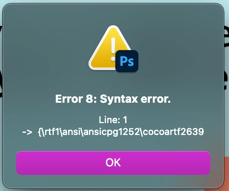The image size is (229, 191).
Task: Click the Photoshop Ps badge icon
Action: 127,61
